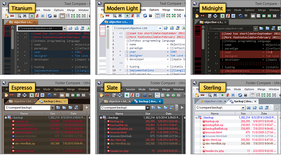Toggle the blue equals matching filter in Espresso
The width and height of the screenshot is (281, 155).
42,95
